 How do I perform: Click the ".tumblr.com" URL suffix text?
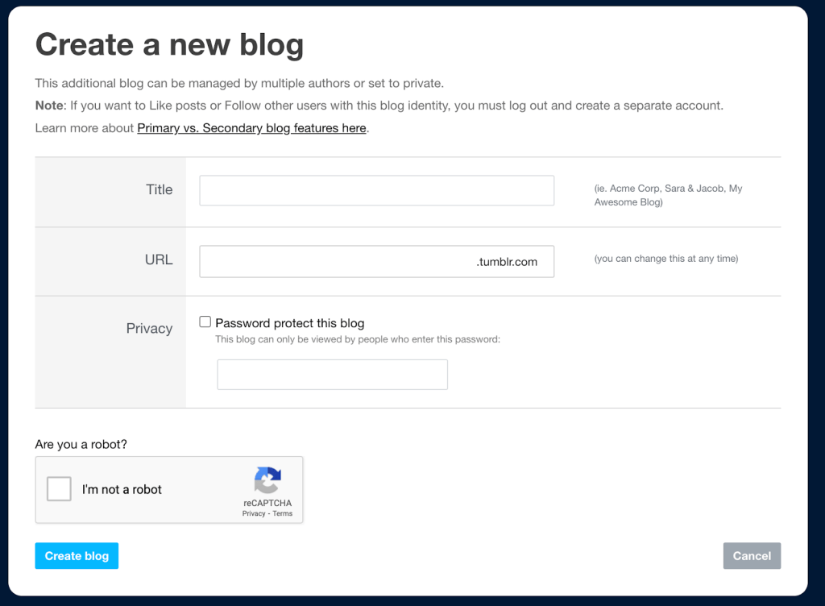click(507, 262)
